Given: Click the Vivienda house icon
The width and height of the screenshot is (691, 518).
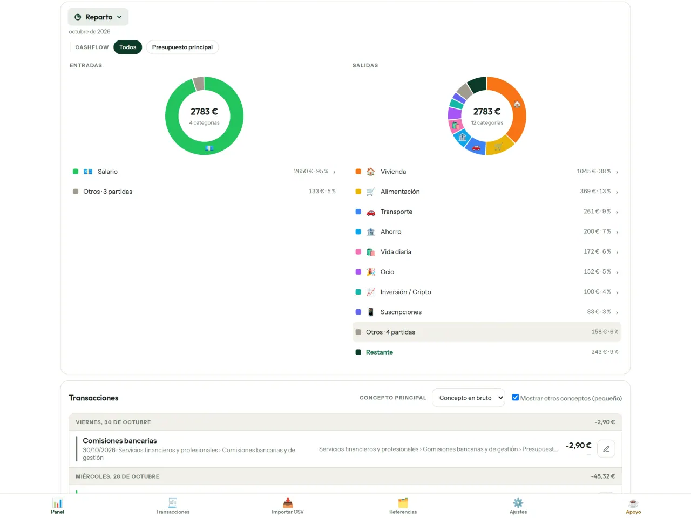Looking at the screenshot, I should tap(371, 172).
